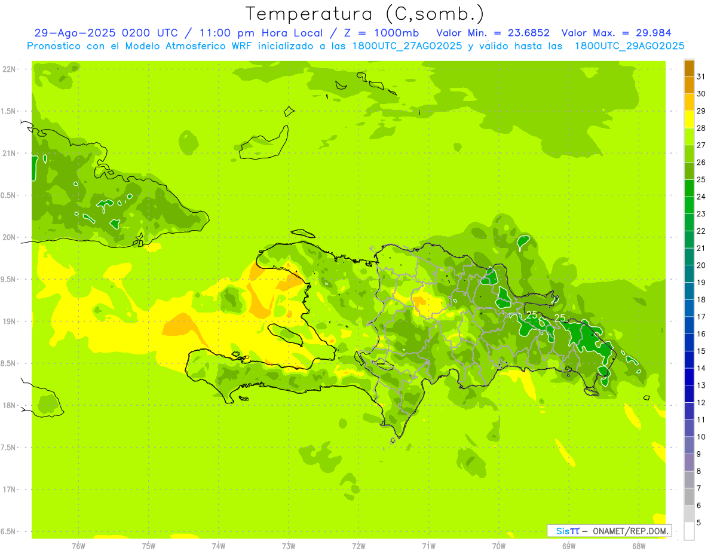The height and width of the screenshot is (554, 717).
Task: Click the 19N latitude axis label
Action: click(10, 322)
